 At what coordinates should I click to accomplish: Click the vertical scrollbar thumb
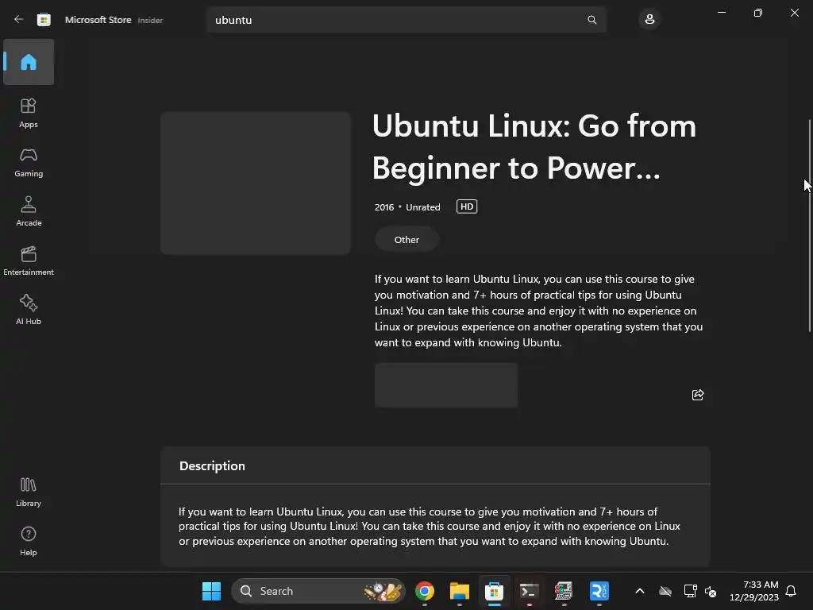[x=810, y=226]
